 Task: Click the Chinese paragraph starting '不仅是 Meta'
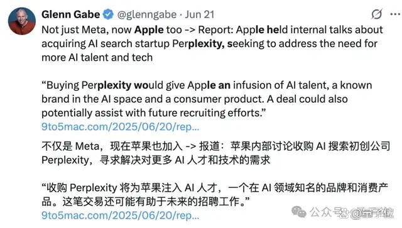(216, 153)
